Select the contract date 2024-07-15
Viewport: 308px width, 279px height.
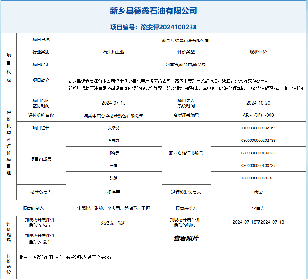click(113, 103)
